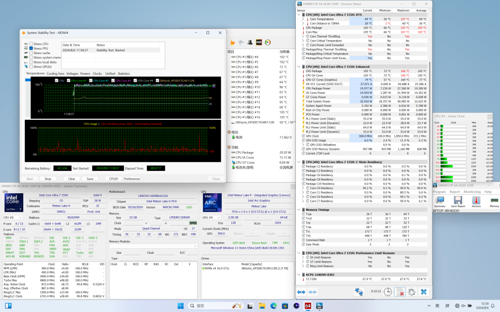Open the Monitoring menu in HWiNFO
Image resolution: width=500 pixels, height=312 pixels.
coord(472,192)
